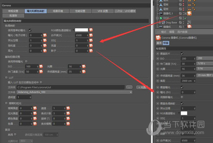Click Corona camera icon beside ISO 100 field
213x143 pixels.
41,66
